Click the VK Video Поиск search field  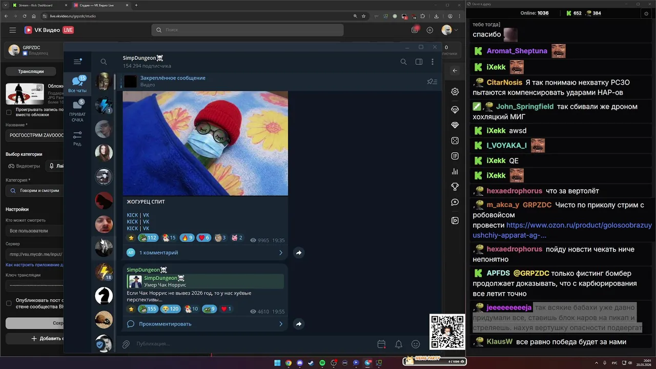tap(248, 30)
